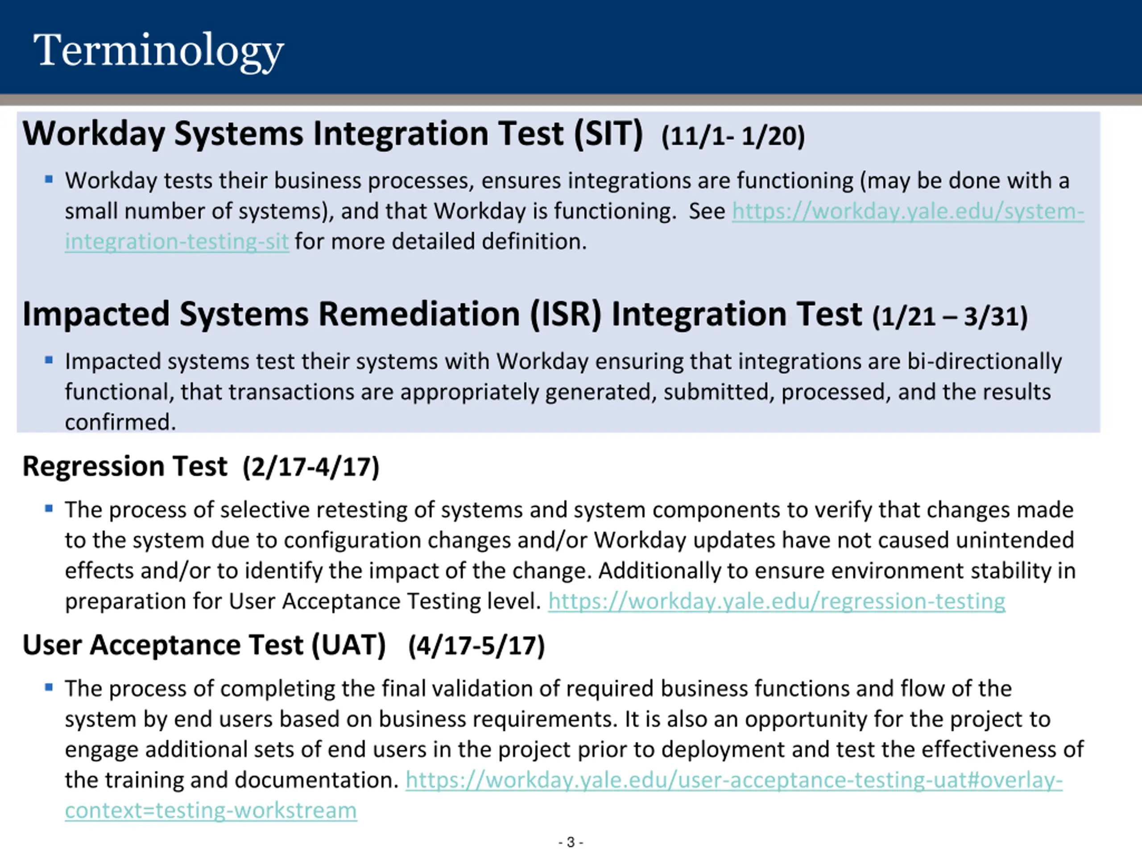Viewport: 1142px width, 856px height.
Task: Click the bullet starting 'Workday tests their business processes'
Action: coord(574,211)
